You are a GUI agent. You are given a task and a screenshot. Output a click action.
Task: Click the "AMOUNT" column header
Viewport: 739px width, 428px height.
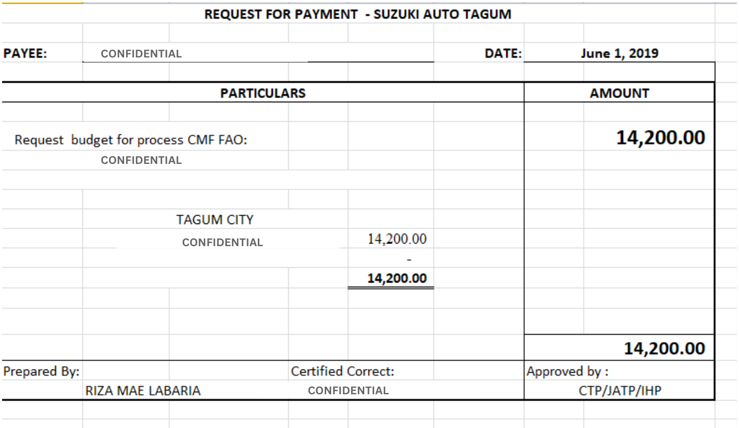[x=620, y=93]
